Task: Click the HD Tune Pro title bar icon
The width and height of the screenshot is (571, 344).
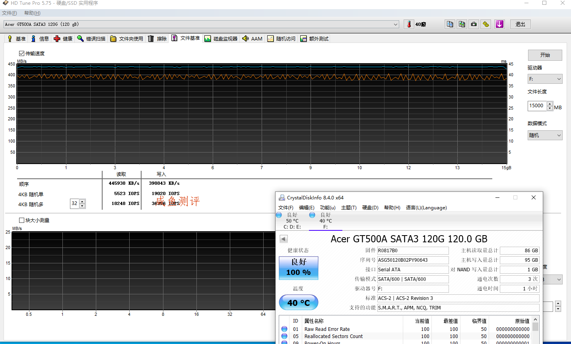Action: click(5, 3)
